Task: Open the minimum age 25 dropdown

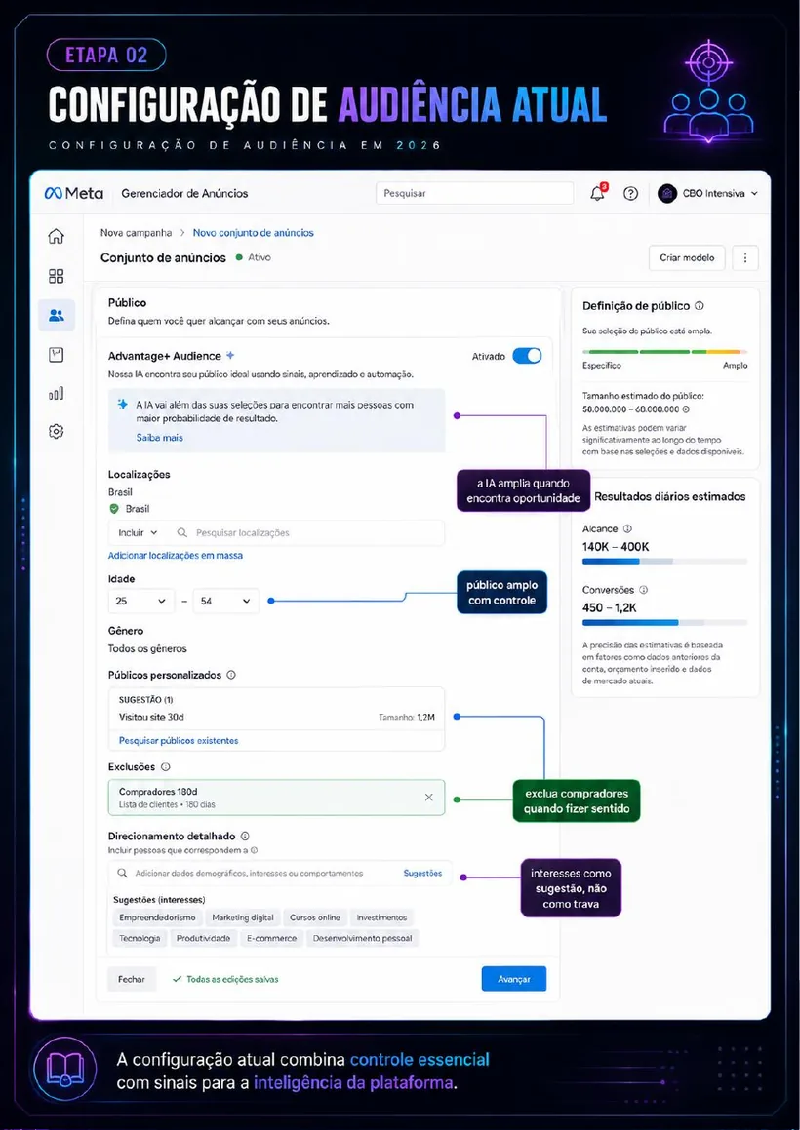Action: click(x=140, y=601)
